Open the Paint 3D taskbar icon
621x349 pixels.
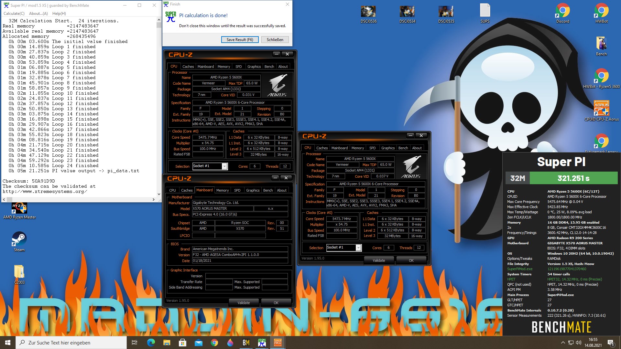pyautogui.click(x=230, y=343)
